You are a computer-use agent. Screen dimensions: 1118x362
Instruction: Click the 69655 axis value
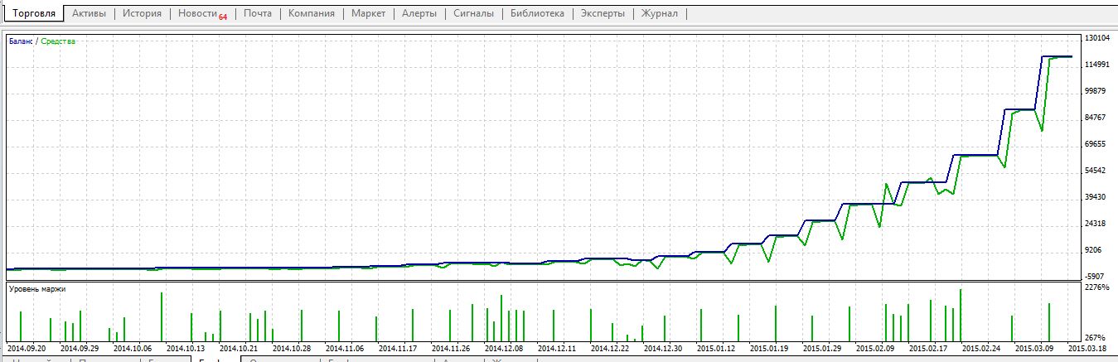pyautogui.click(x=1096, y=144)
